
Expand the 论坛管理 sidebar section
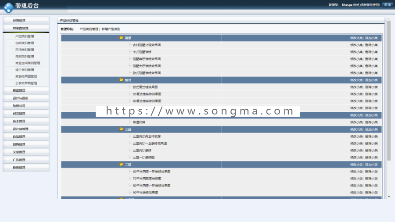tap(26, 136)
